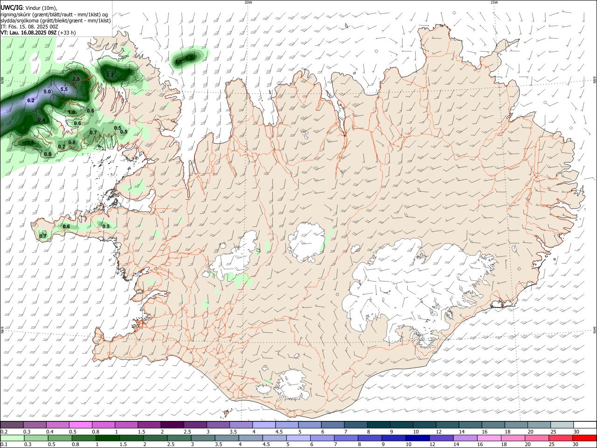Click the 0.5 value on Snæfellsnes peninsula

click(x=106, y=226)
